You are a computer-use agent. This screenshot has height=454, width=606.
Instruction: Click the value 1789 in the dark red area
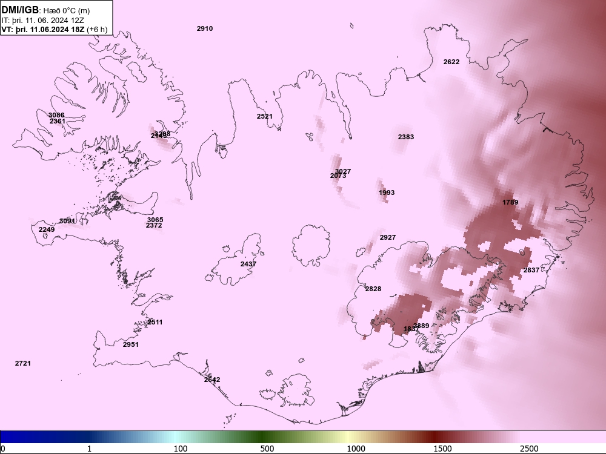(510, 202)
